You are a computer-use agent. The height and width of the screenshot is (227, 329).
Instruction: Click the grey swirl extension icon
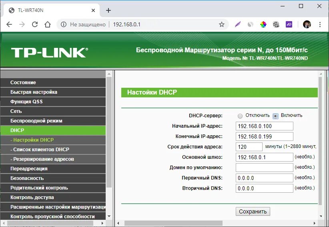(x=250, y=24)
